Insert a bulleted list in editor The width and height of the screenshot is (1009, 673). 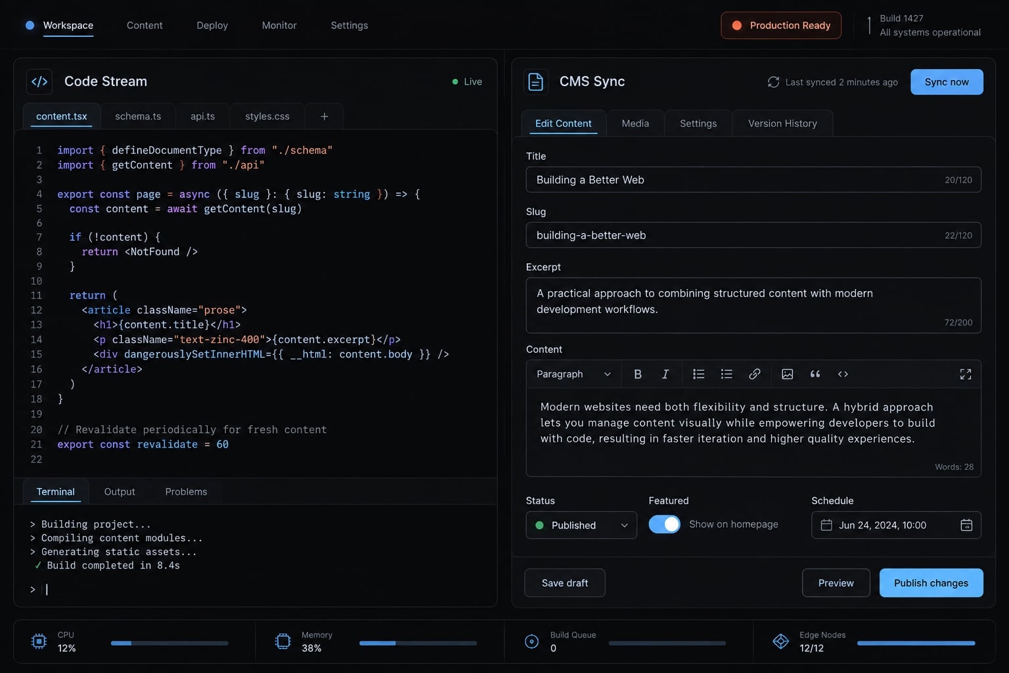click(727, 374)
